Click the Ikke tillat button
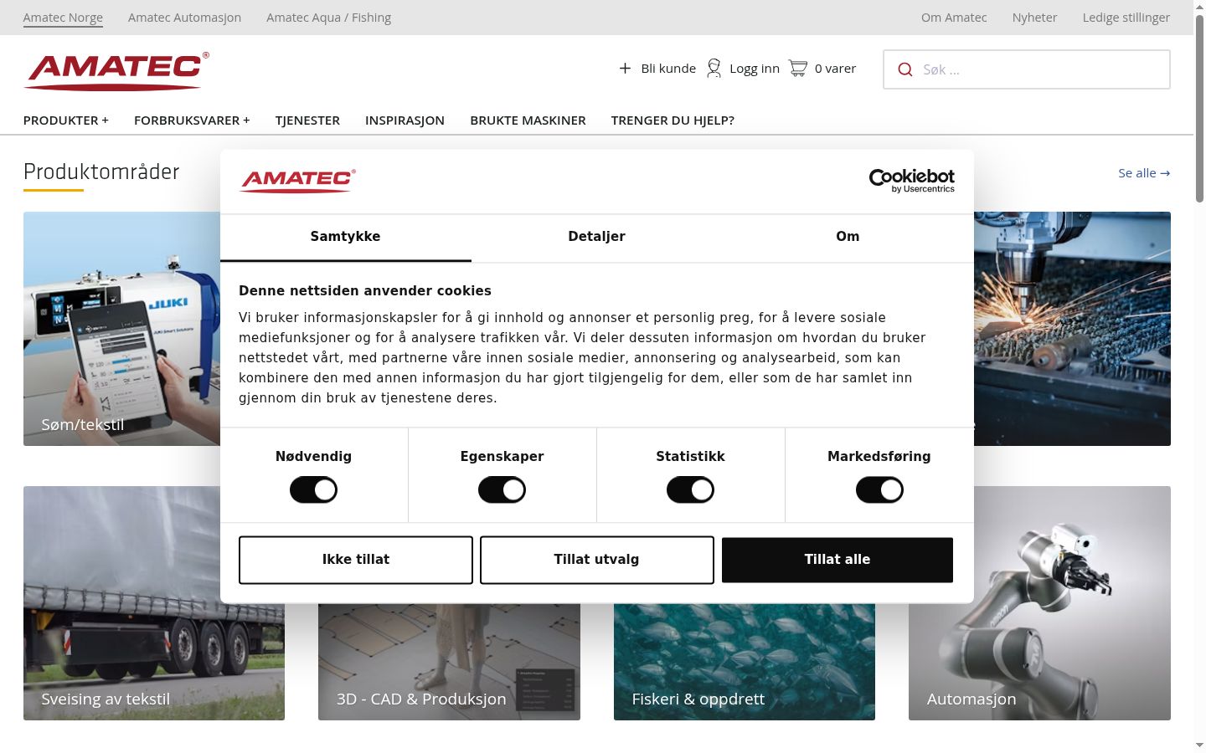The image size is (1206, 753). (356, 560)
